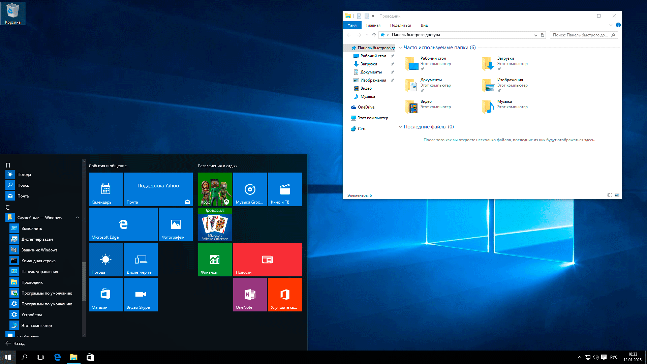Select OneDrive in navigation pane
Screen dimensions: 647x364
(x=366, y=107)
